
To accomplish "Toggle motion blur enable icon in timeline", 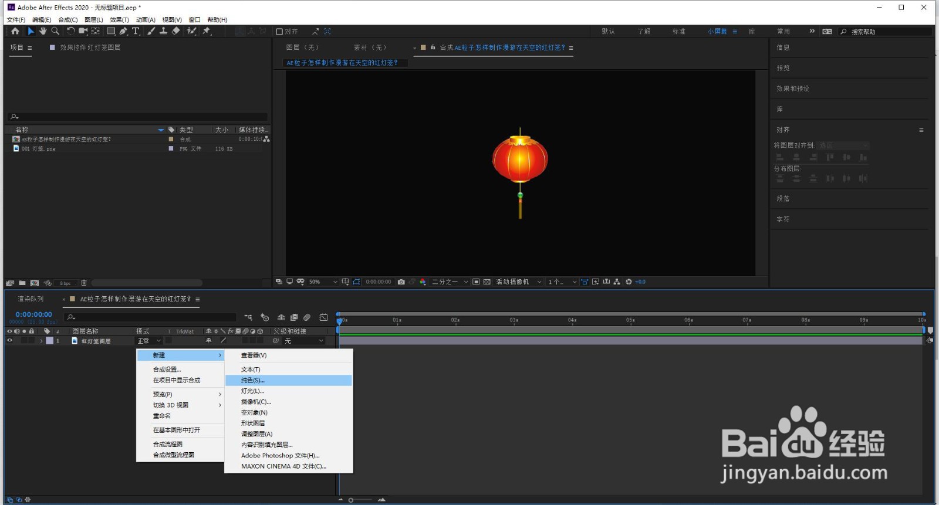I will click(306, 317).
